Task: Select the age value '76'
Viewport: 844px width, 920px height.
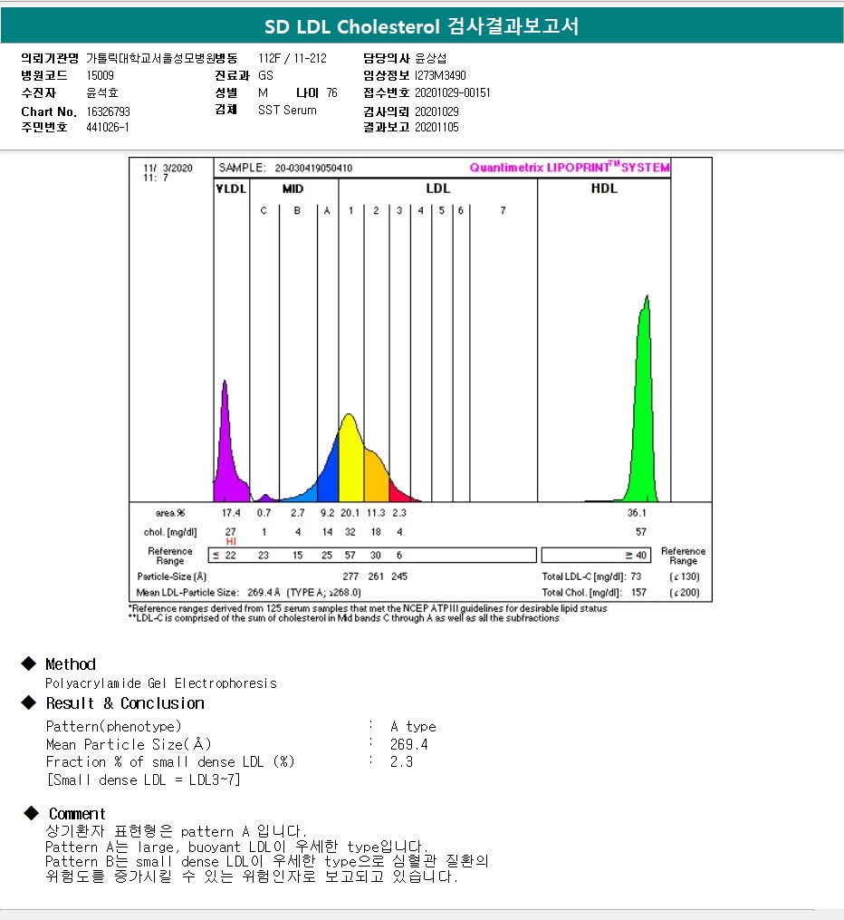Action: 331,92
